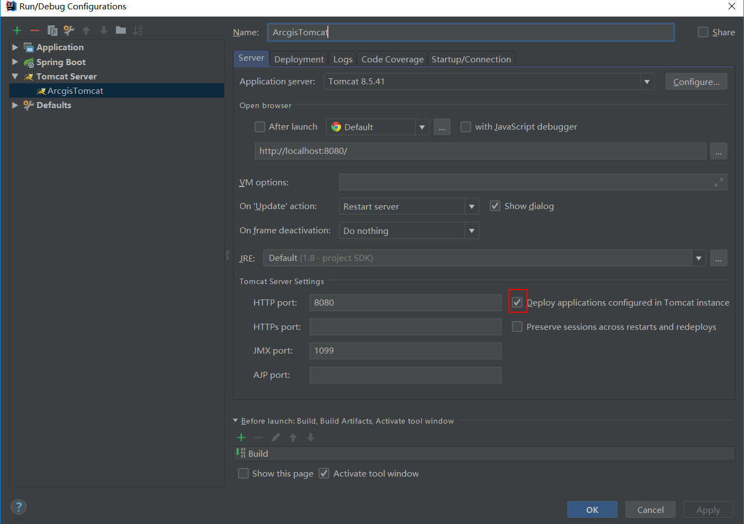Click the AJP port field

click(x=406, y=375)
